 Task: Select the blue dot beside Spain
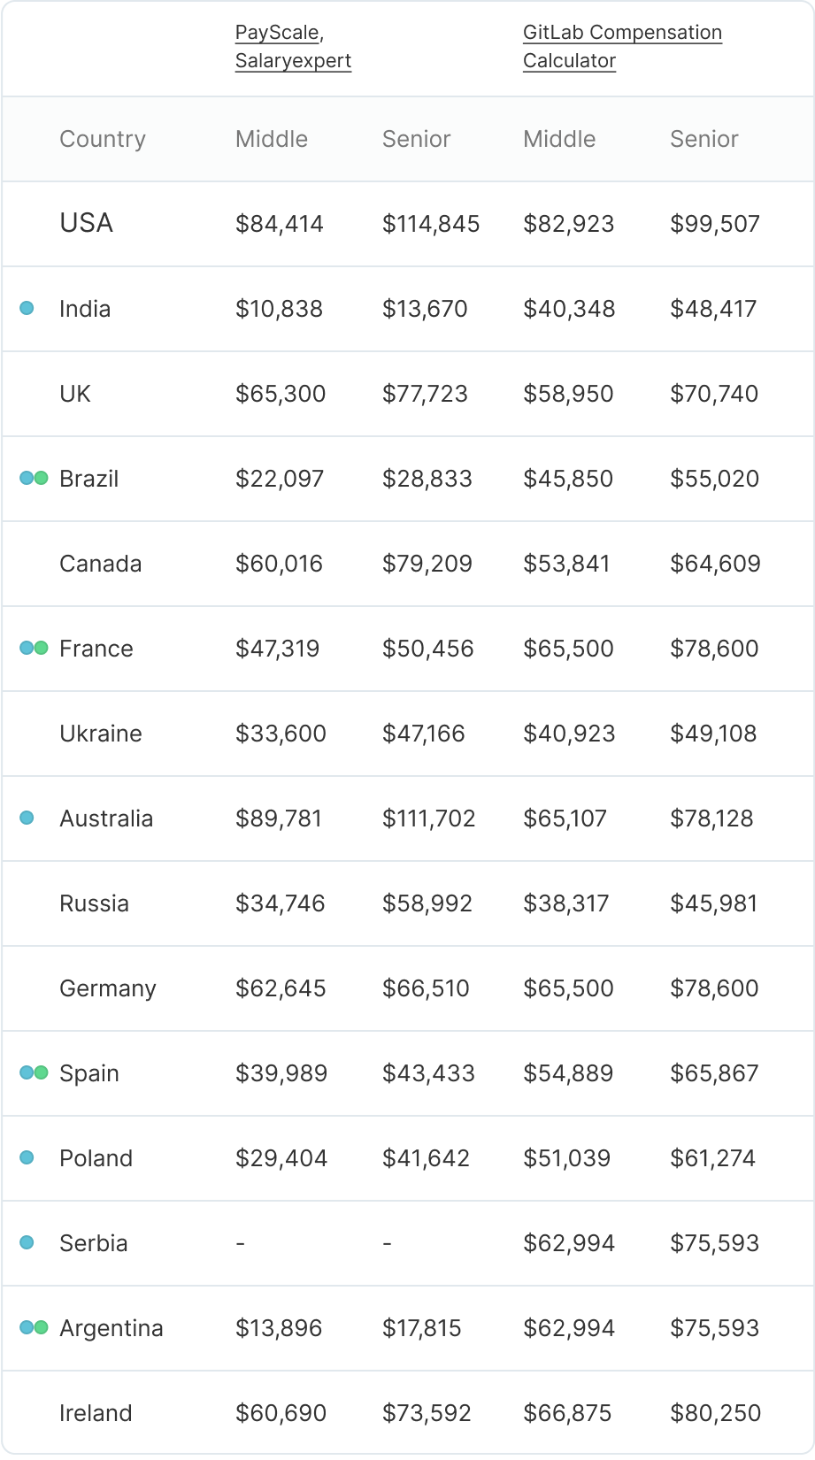27,1073
